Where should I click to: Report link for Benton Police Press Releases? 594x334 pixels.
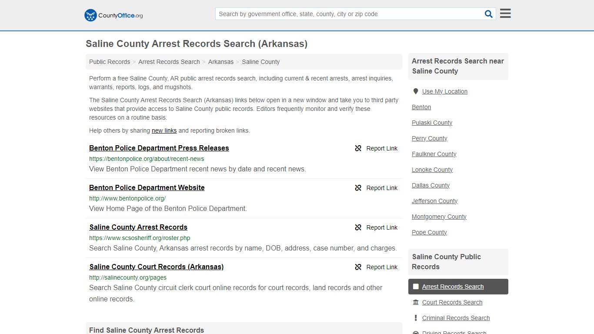click(x=376, y=148)
